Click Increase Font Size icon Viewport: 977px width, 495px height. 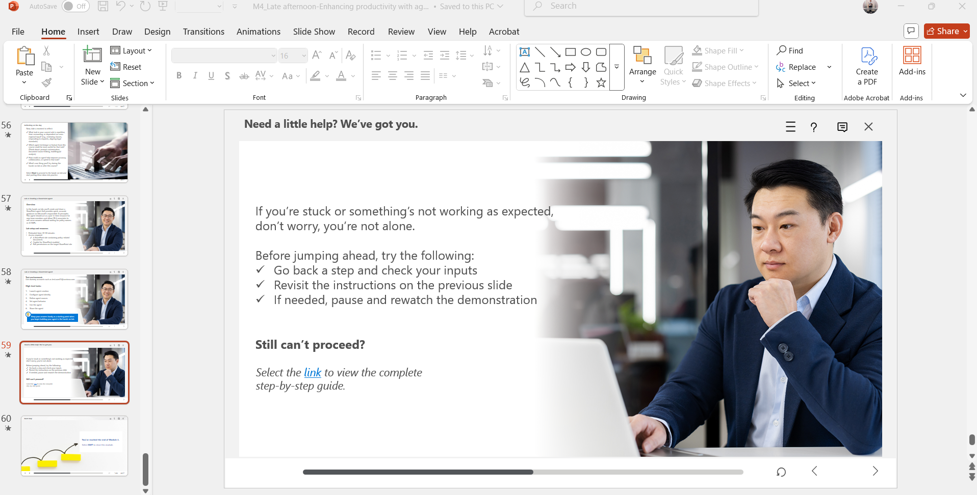(317, 55)
